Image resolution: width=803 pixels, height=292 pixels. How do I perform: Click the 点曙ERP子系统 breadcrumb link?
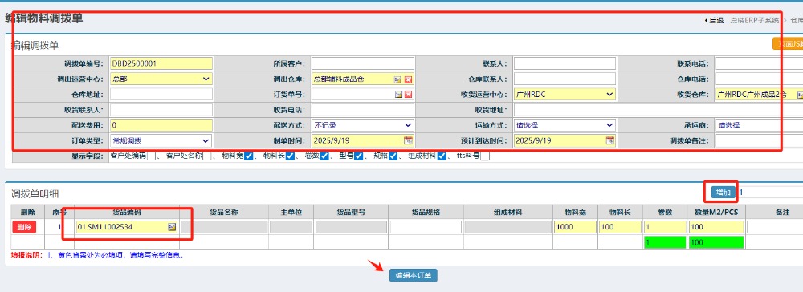[x=754, y=20]
